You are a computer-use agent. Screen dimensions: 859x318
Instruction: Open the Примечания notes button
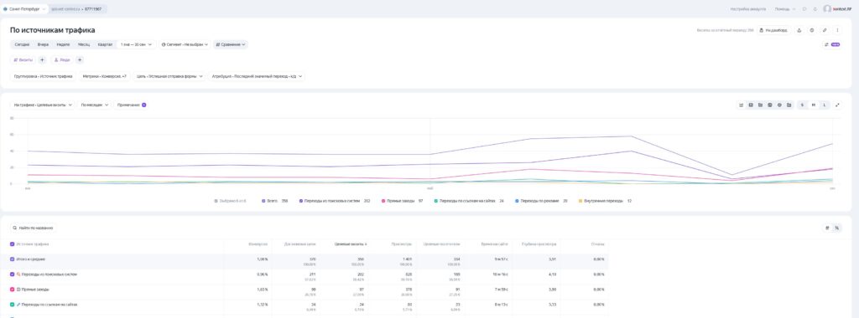coord(132,105)
